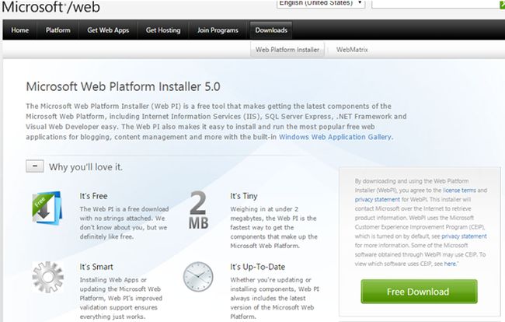Click into the search field at top right
Image resolution: width=505 pixels, height=322 pixels.
coord(437,4)
